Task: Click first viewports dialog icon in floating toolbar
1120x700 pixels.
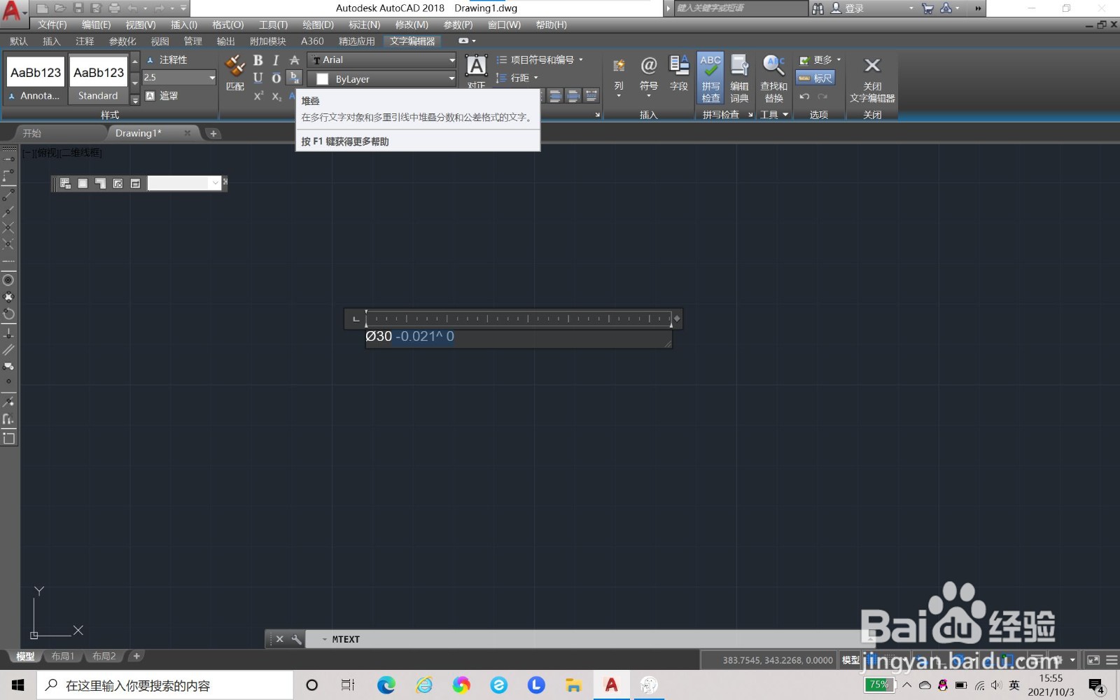Action: tap(65, 183)
